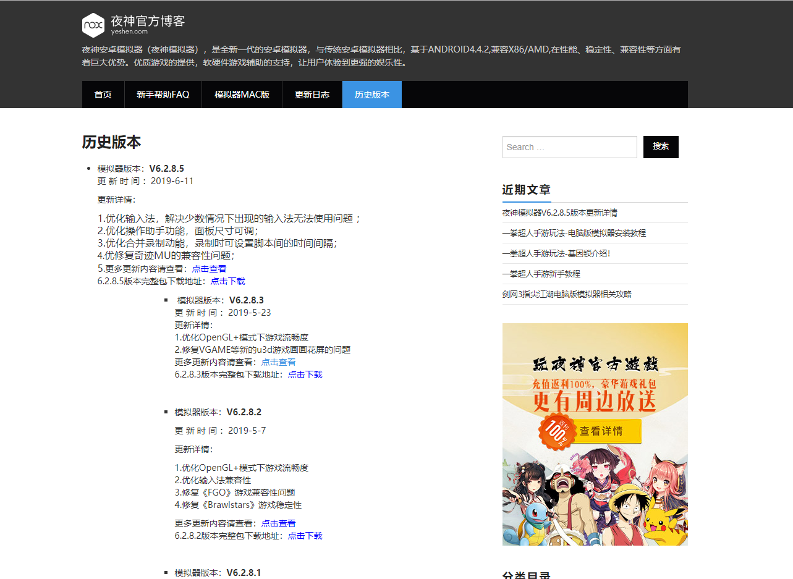Image resolution: width=793 pixels, height=579 pixels.
Task: Click 点击下载 link for 6.2.8.3版本完整包
Action: point(305,374)
